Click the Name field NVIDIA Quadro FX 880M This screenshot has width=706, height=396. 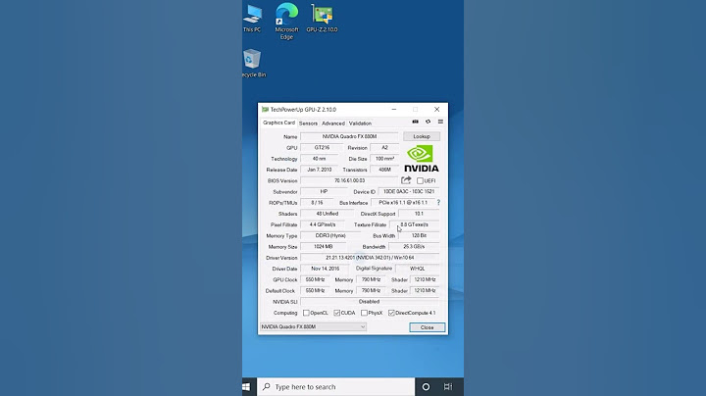coord(349,136)
